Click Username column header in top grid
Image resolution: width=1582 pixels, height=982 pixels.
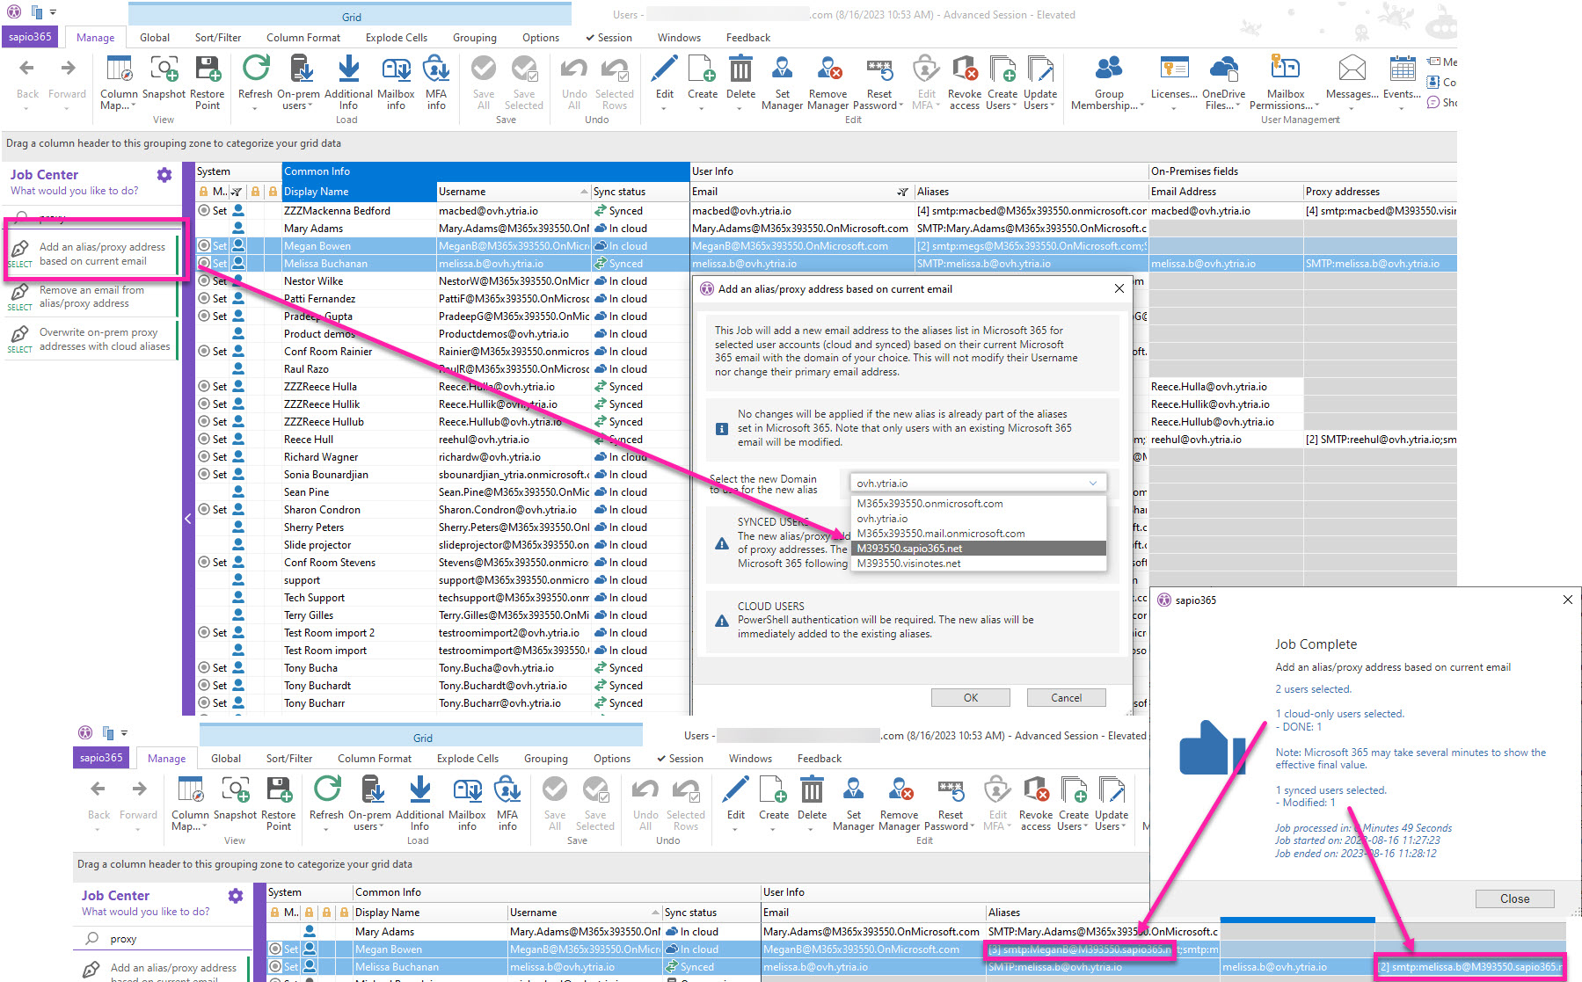pyautogui.click(x=514, y=192)
